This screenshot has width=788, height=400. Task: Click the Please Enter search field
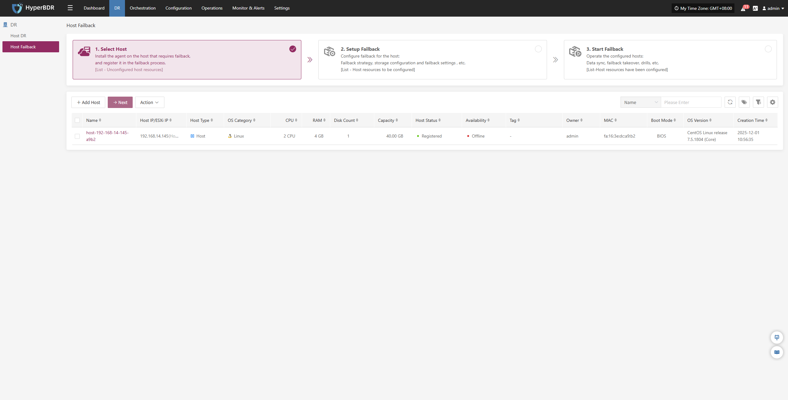coord(691,102)
